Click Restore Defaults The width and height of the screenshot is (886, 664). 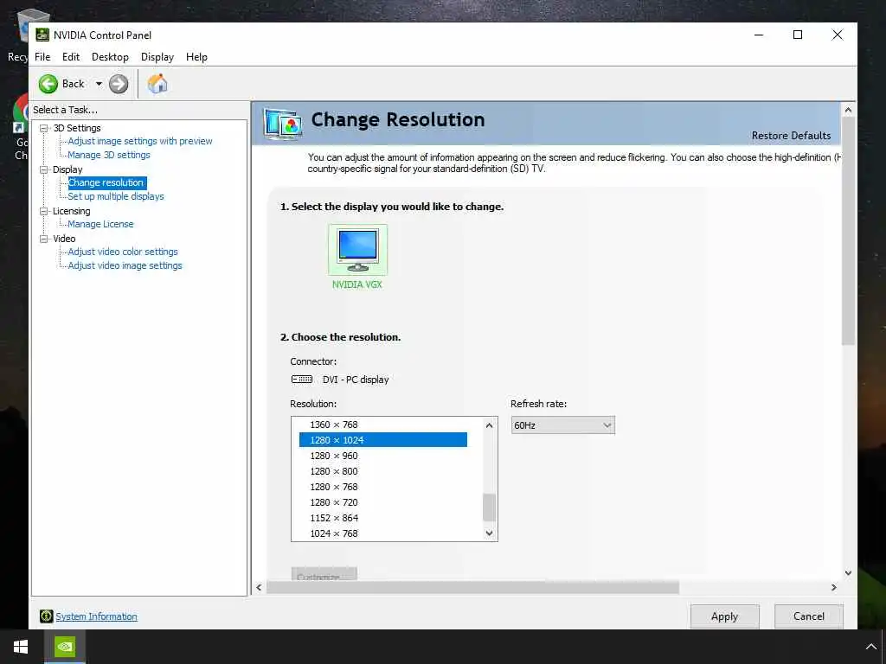click(x=791, y=136)
